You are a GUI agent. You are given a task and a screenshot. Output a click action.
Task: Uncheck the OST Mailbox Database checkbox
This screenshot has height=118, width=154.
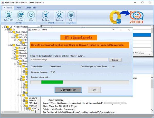(5, 27)
